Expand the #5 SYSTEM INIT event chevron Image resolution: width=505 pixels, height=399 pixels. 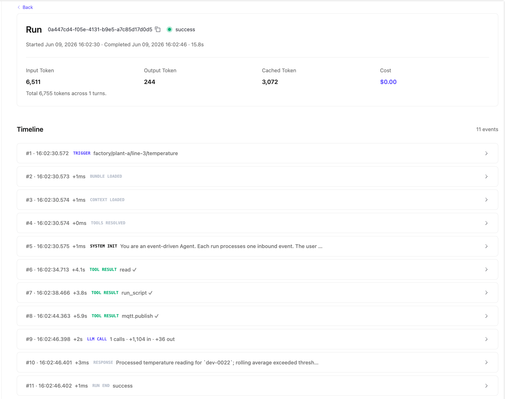coord(486,246)
